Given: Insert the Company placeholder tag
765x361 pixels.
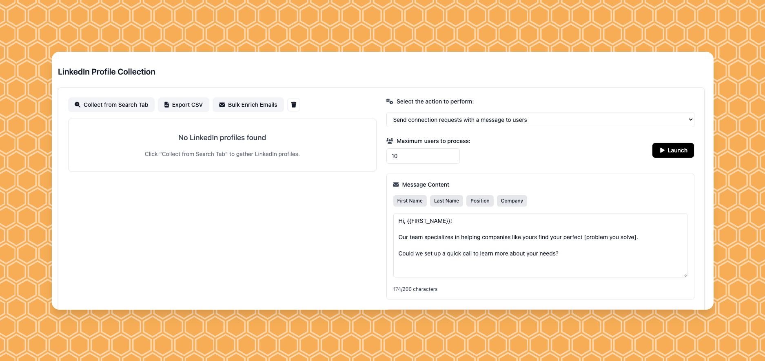Looking at the screenshot, I should (x=512, y=201).
